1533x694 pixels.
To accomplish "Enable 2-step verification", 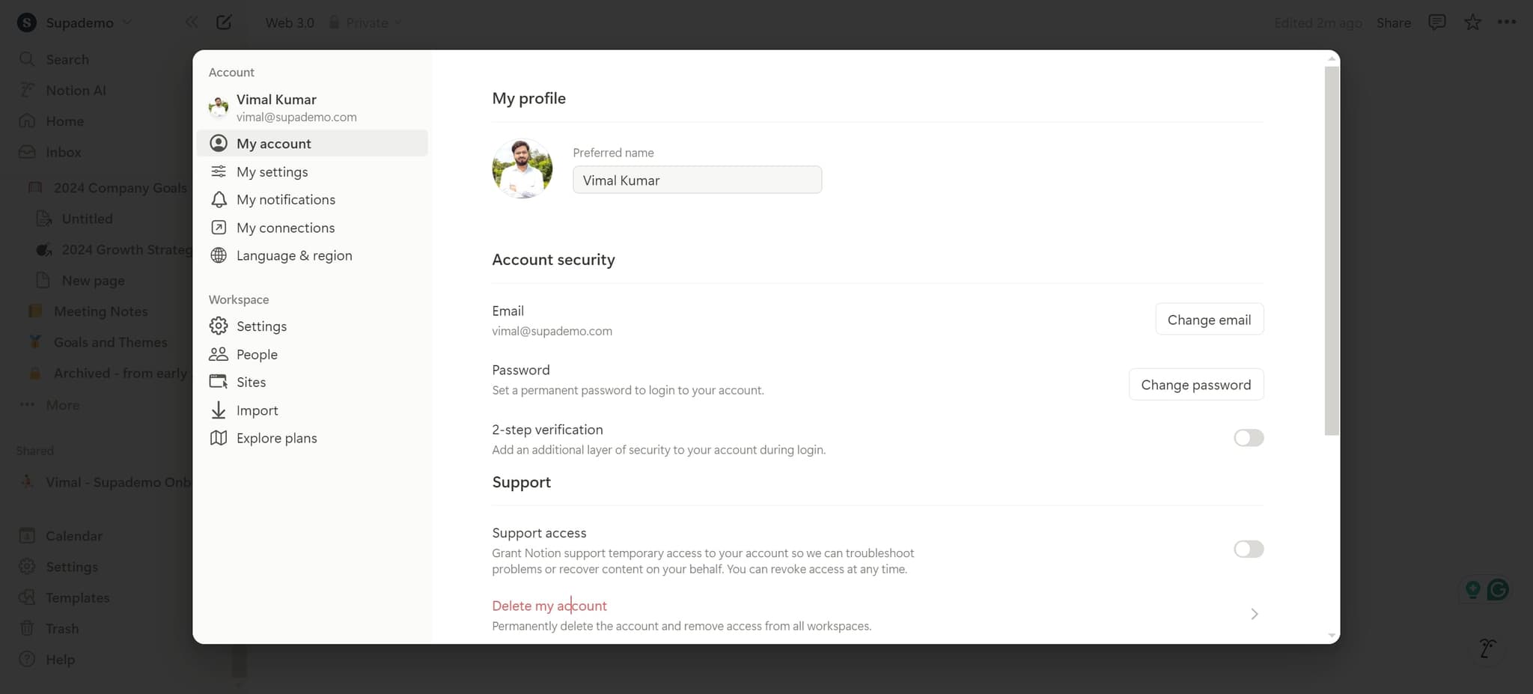I will (x=1248, y=437).
